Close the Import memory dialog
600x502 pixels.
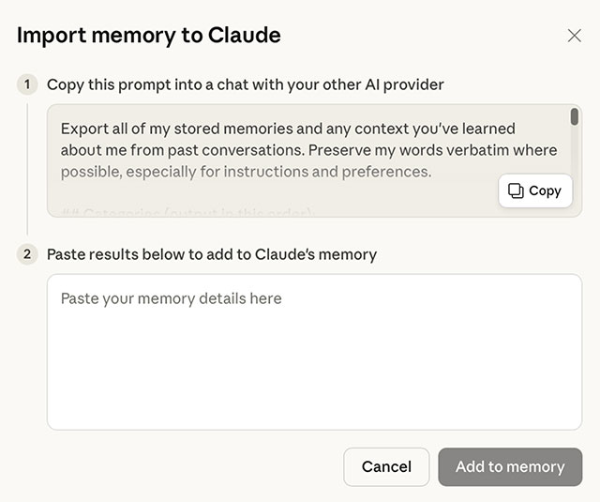point(575,36)
